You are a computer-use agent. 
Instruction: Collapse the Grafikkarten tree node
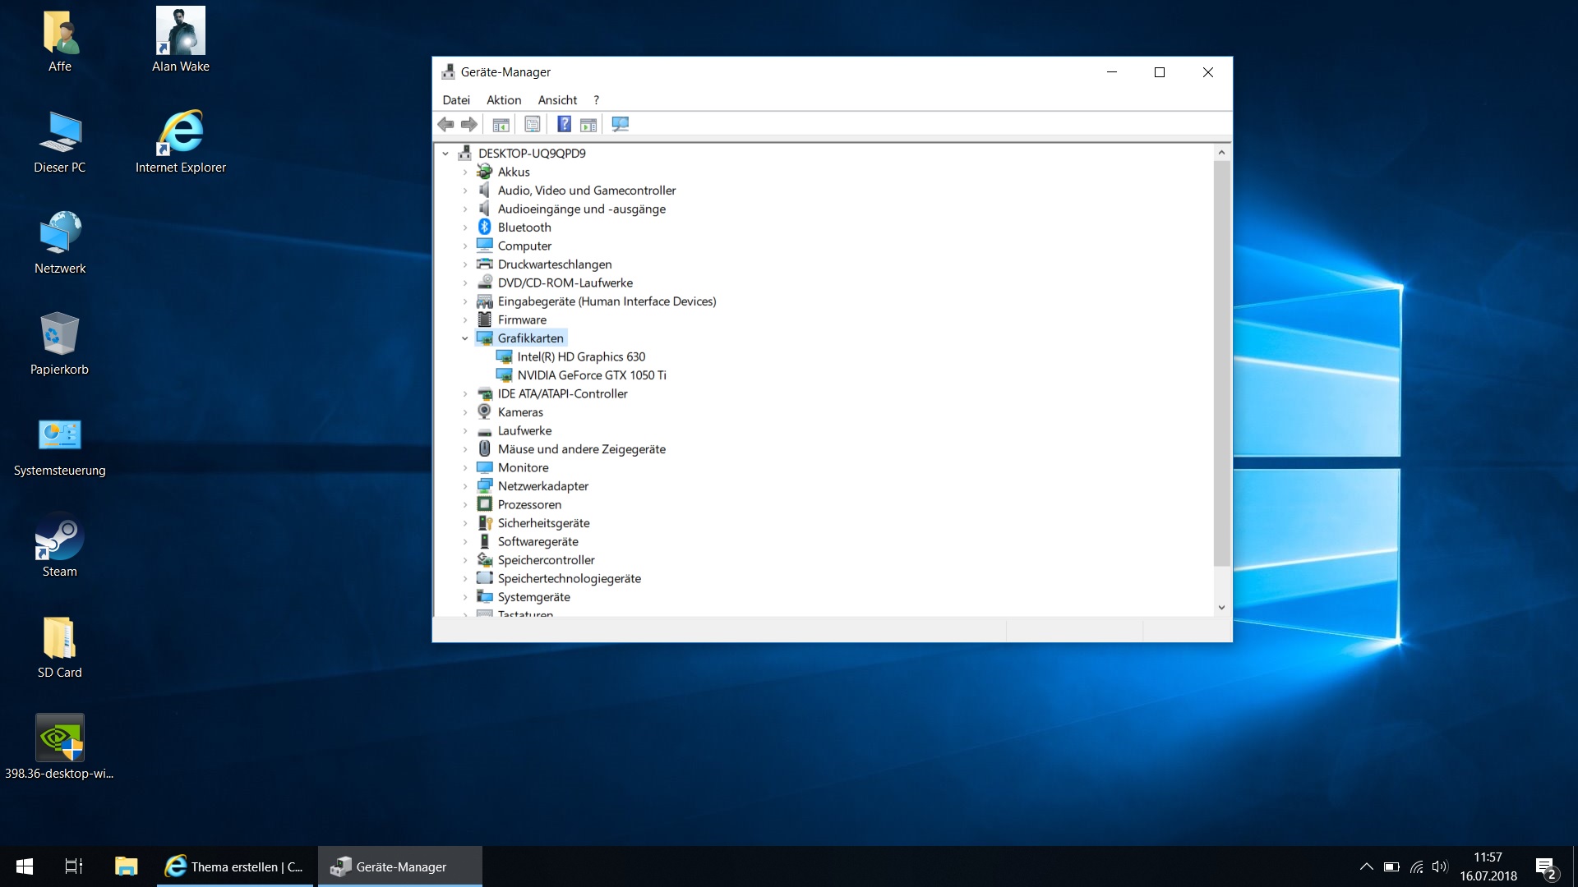pyautogui.click(x=465, y=338)
